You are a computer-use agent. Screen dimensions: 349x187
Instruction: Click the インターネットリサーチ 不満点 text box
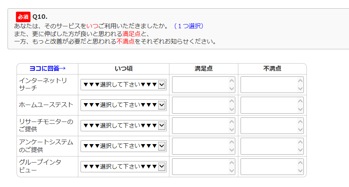[x=269, y=85]
